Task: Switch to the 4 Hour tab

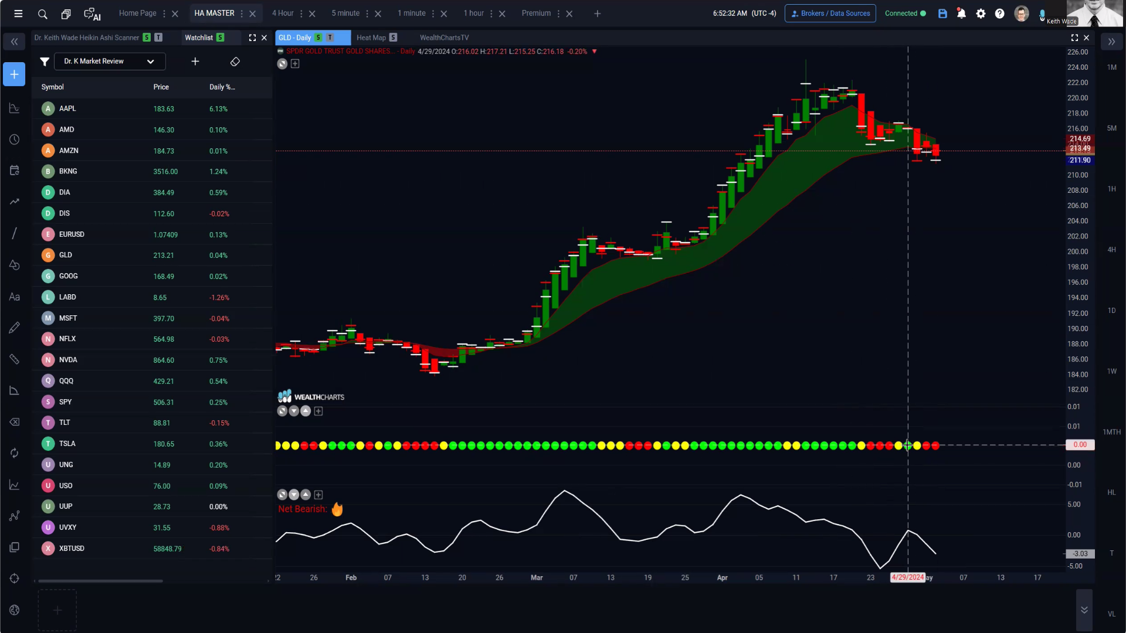Action: point(283,13)
